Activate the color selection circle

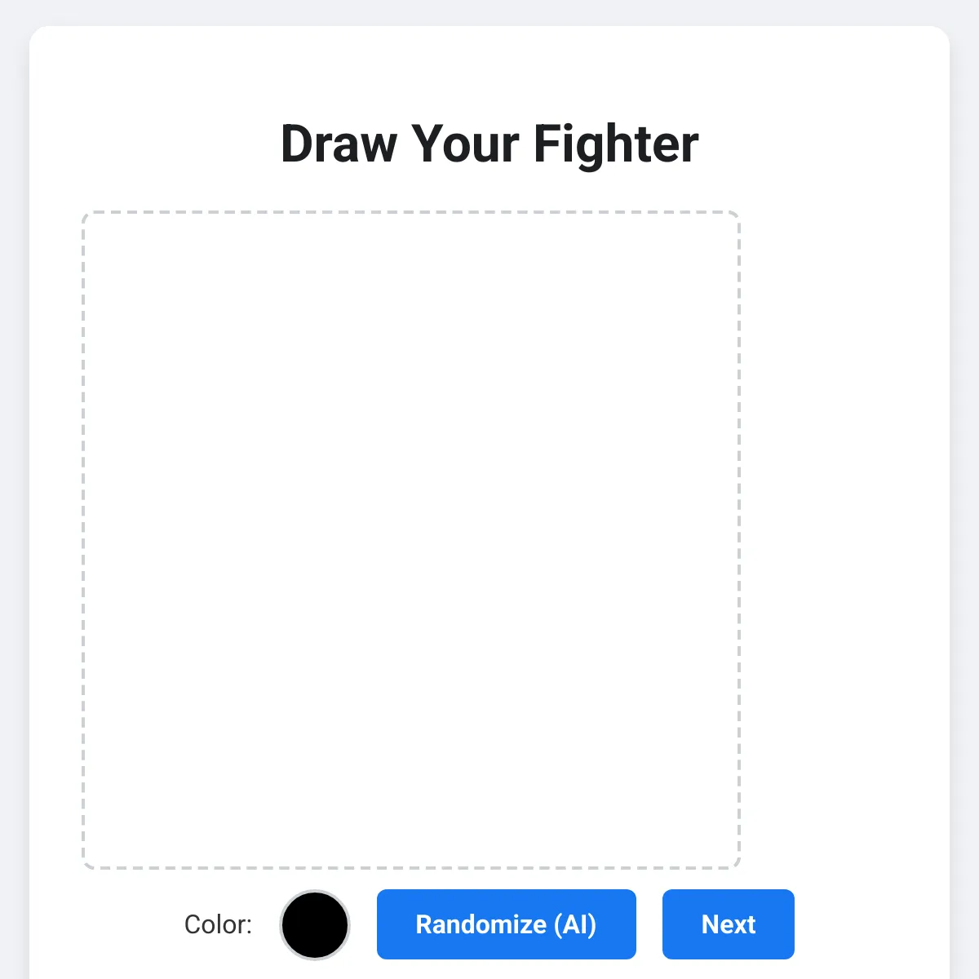point(315,924)
